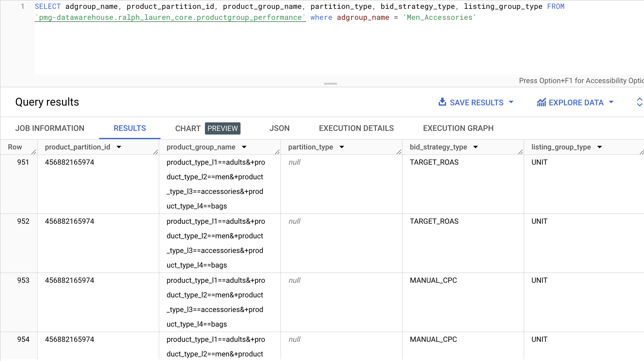Click product_group_name column resize handle

tap(277, 152)
